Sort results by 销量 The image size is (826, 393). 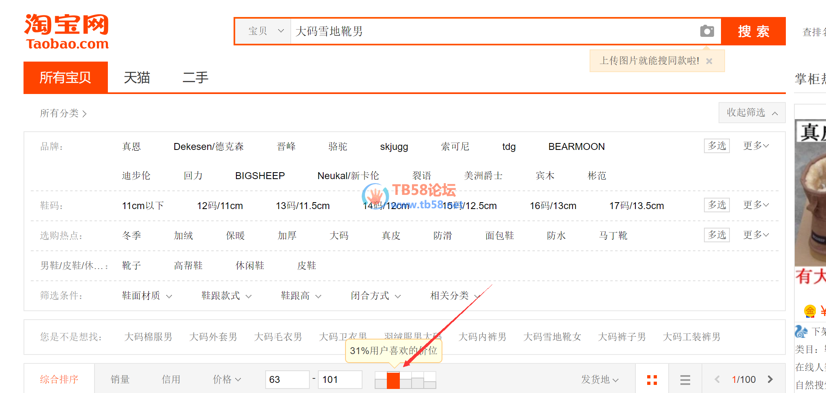point(120,380)
